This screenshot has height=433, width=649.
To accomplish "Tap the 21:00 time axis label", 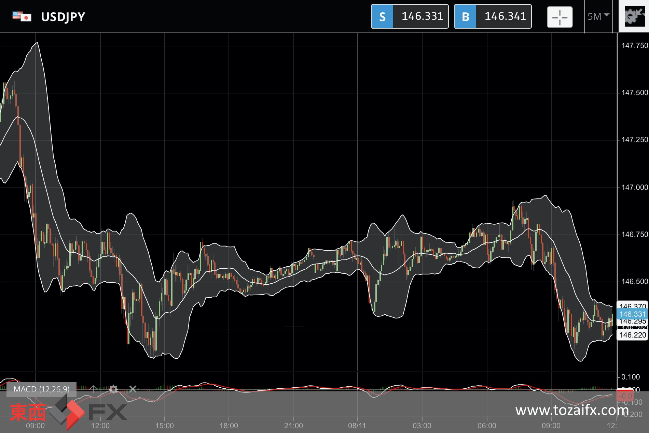I will click(x=293, y=425).
